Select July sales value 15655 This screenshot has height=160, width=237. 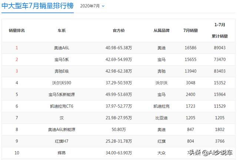[190, 59]
